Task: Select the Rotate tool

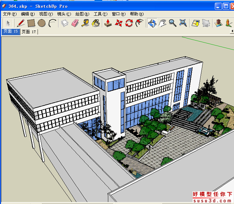Action: tap(129, 23)
